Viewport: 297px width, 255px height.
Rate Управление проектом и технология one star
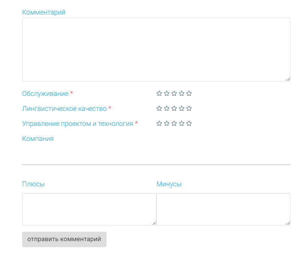pos(159,123)
